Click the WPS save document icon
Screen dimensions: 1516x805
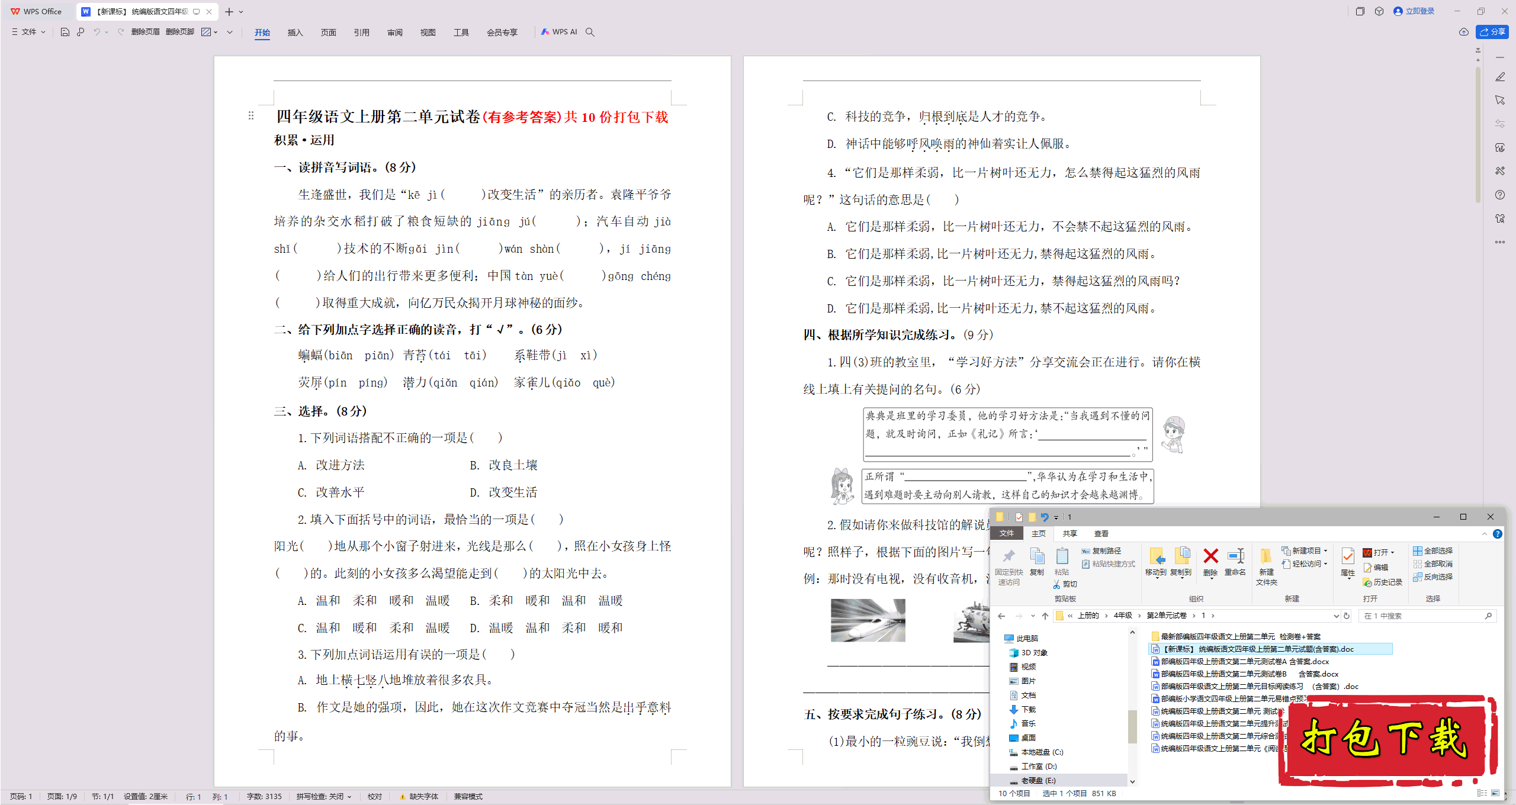pyautogui.click(x=65, y=32)
